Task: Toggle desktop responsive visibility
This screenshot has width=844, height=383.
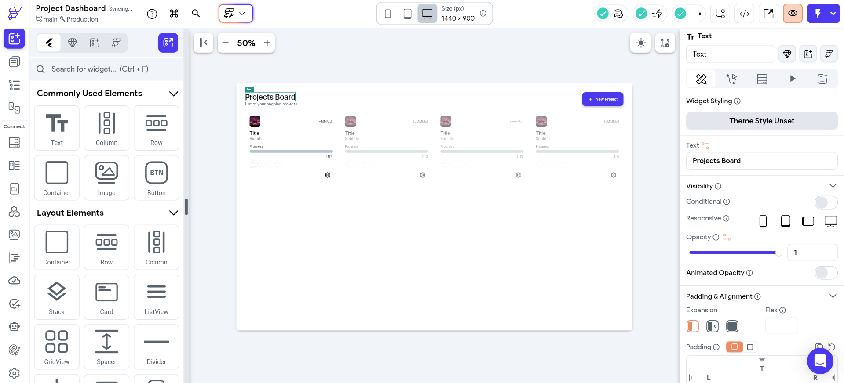Action: point(830,221)
